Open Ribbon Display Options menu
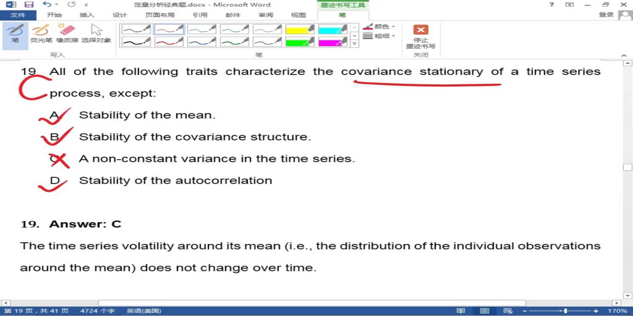 570,5
